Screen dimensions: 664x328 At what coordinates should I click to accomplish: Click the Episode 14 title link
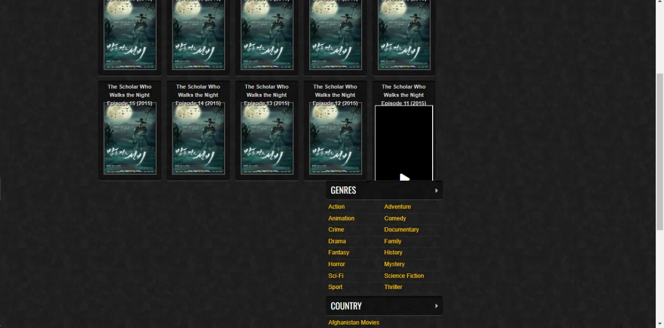tap(198, 95)
